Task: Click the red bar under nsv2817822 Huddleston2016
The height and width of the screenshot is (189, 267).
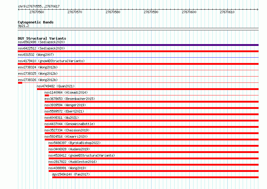Action: pyautogui.click(x=153, y=165)
